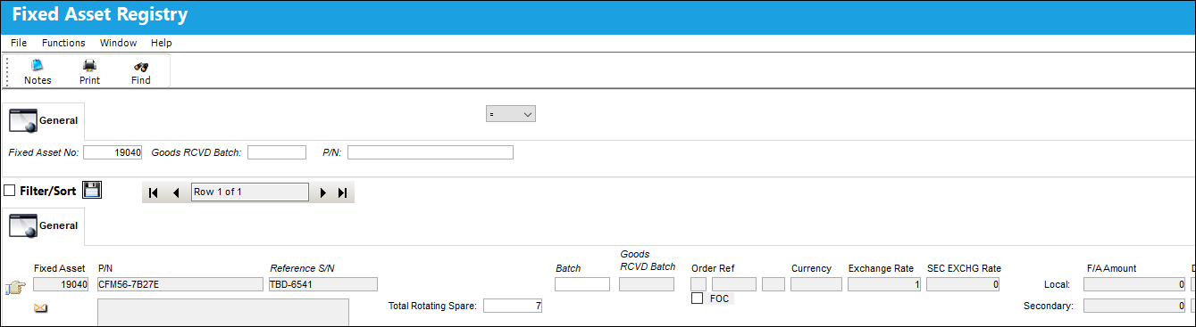Click the save filter floppy disk icon

coord(91,190)
